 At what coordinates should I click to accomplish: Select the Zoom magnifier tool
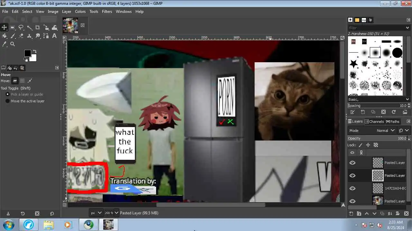point(13,44)
